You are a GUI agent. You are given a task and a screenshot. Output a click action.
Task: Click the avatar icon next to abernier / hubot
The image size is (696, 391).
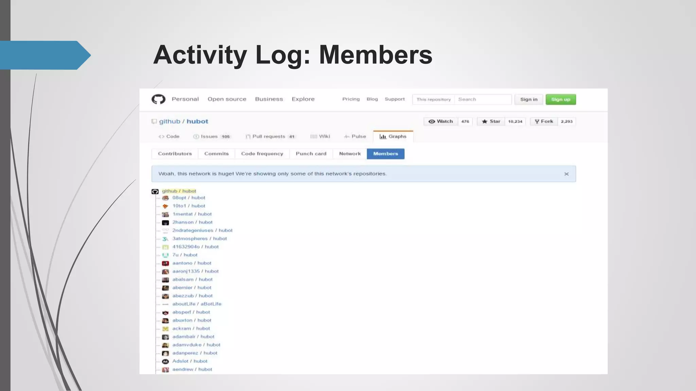coord(166,288)
